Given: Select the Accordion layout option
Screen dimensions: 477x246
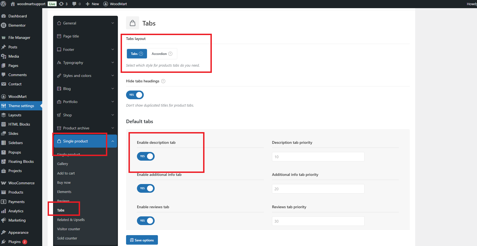Looking at the screenshot, I should 162,54.
